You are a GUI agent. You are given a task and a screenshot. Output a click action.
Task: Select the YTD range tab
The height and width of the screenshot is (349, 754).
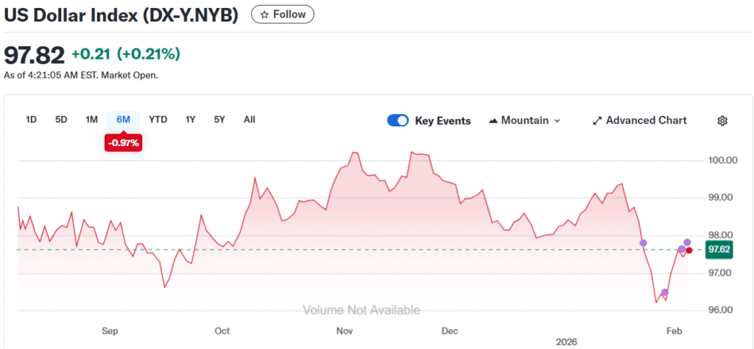(158, 120)
